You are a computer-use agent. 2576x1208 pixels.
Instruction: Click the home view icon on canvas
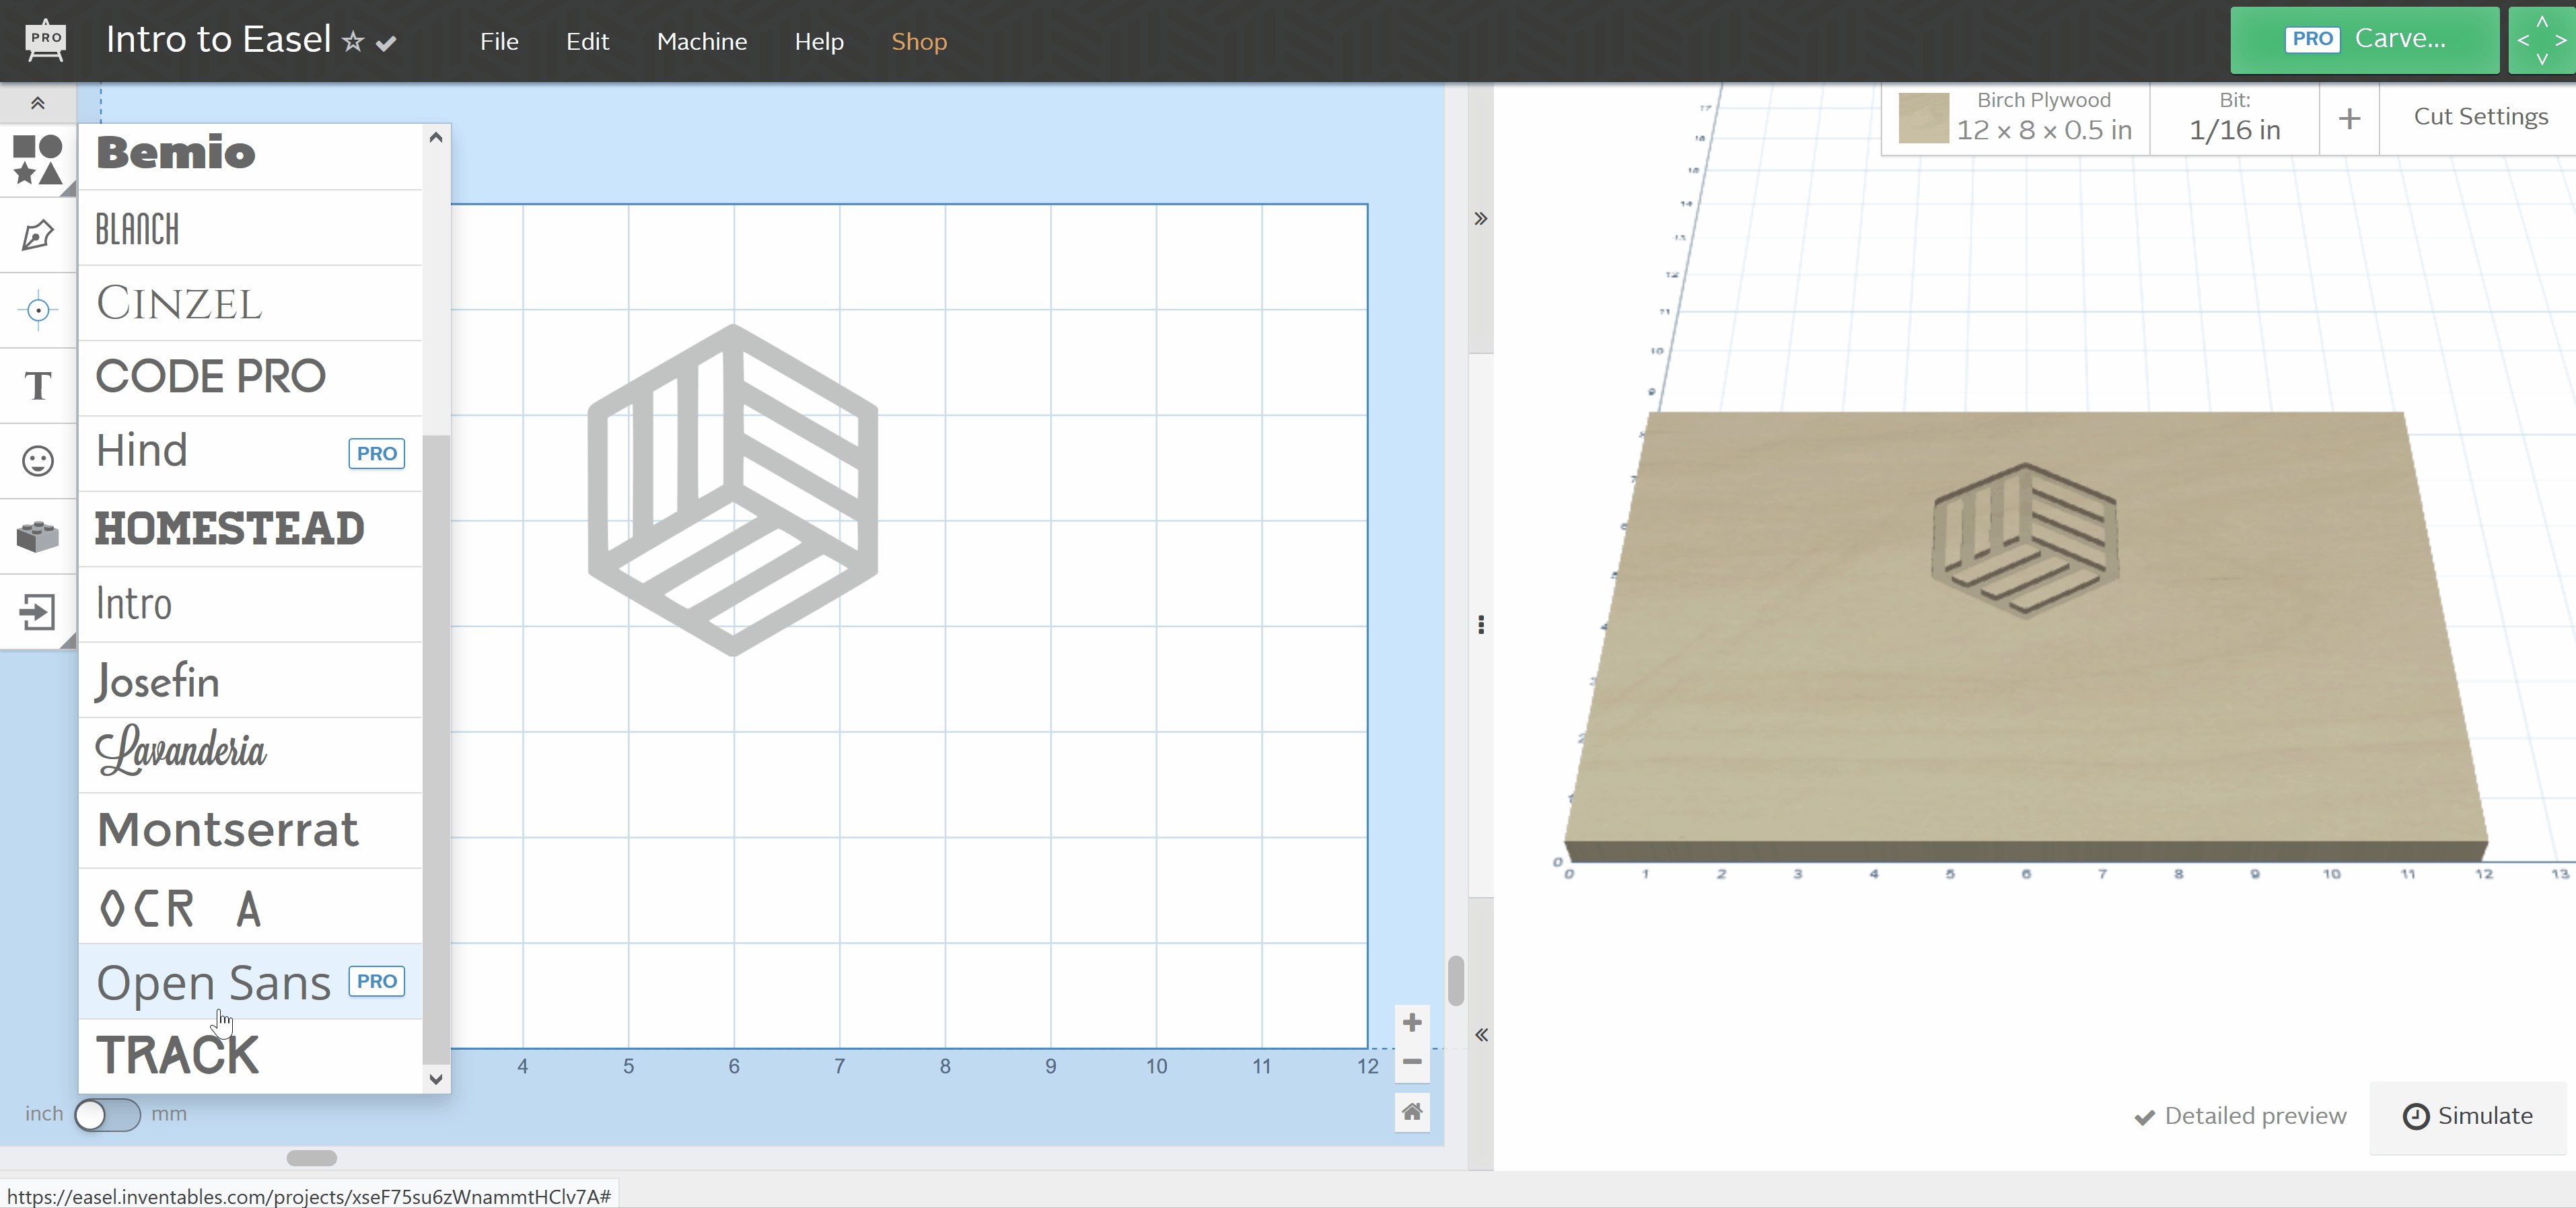click(1412, 1112)
